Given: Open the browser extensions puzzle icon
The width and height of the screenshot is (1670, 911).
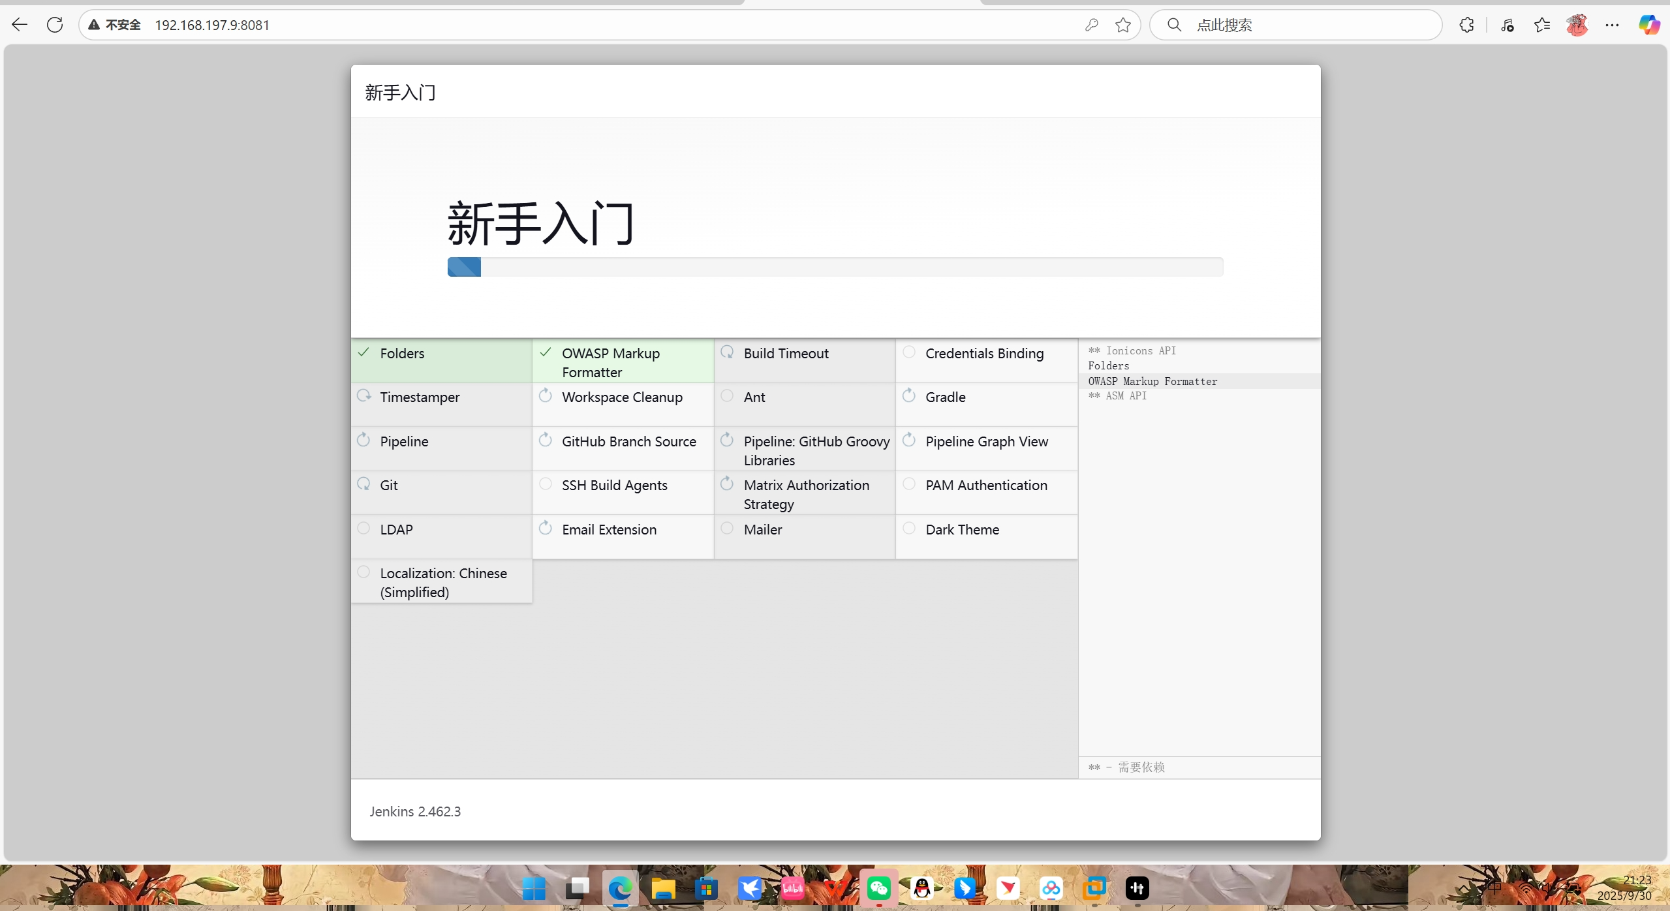Looking at the screenshot, I should [1466, 25].
